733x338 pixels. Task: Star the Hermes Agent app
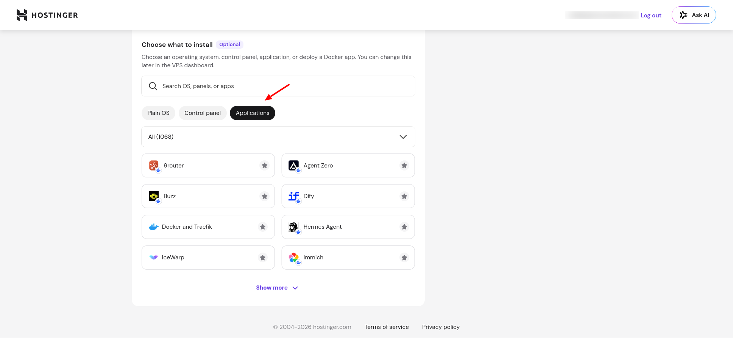(404, 227)
